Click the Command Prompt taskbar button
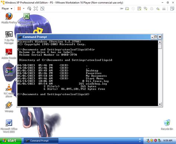 click(x=41, y=141)
